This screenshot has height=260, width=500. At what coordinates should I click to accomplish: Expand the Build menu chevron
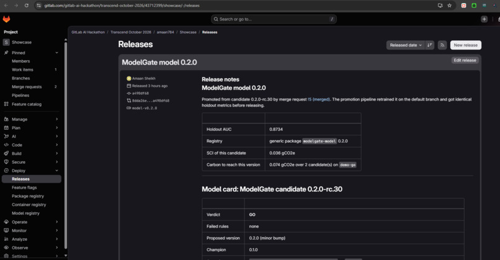click(56, 153)
